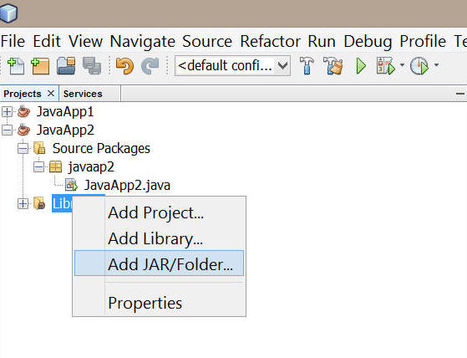
Task: Close the Projects tab
Action: point(51,94)
